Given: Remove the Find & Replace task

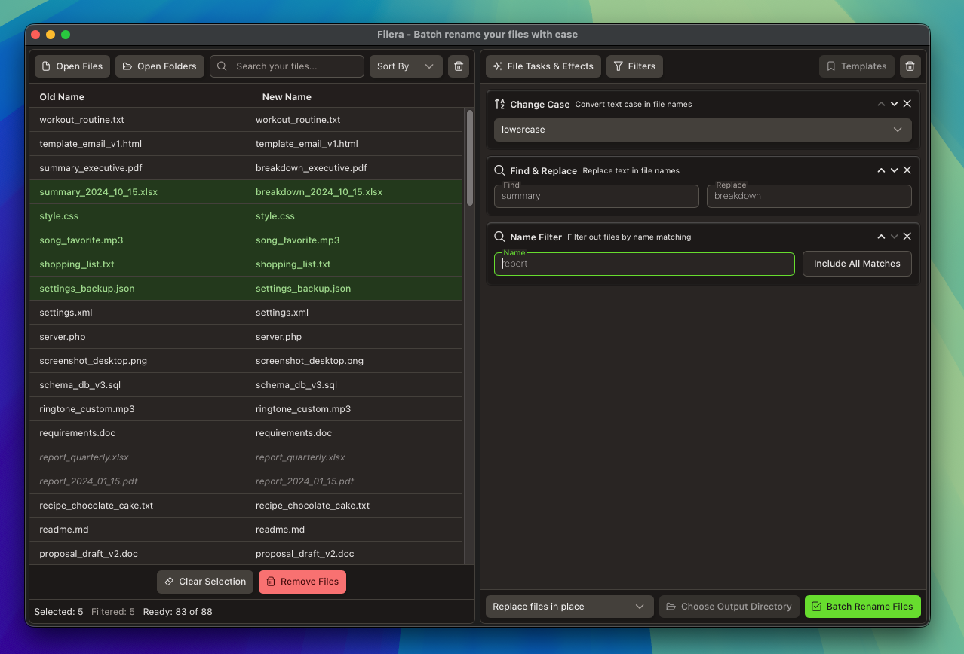Looking at the screenshot, I should (907, 170).
